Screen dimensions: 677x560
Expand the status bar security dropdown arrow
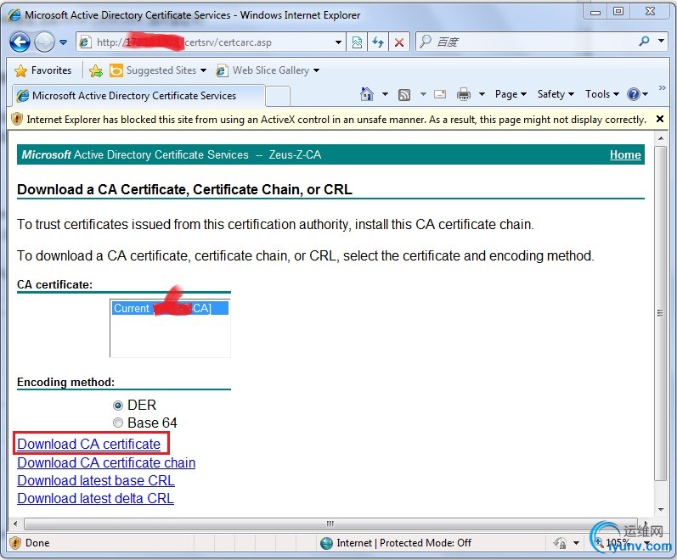point(576,543)
